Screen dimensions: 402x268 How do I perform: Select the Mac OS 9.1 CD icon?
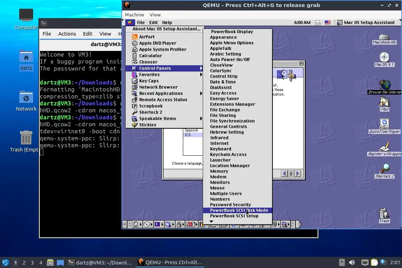[x=384, y=60]
